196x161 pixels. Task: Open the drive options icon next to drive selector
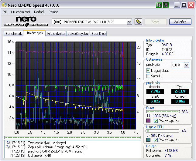click(138, 22)
